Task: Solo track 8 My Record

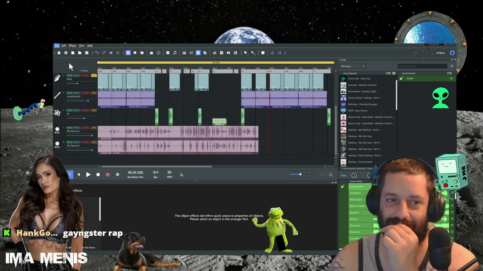Action: [x=70, y=142]
